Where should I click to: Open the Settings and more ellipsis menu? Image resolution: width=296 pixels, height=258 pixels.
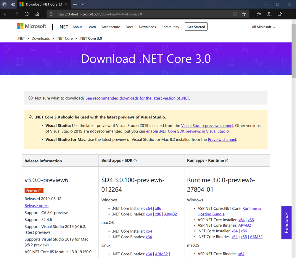pos(290,14)
